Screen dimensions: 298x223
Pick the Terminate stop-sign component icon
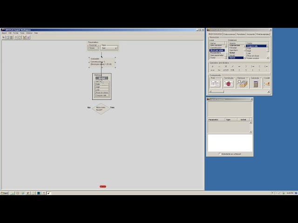tap(229, 84)
